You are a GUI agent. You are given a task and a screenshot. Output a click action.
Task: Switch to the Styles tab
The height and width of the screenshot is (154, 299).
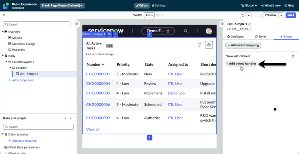261,37
